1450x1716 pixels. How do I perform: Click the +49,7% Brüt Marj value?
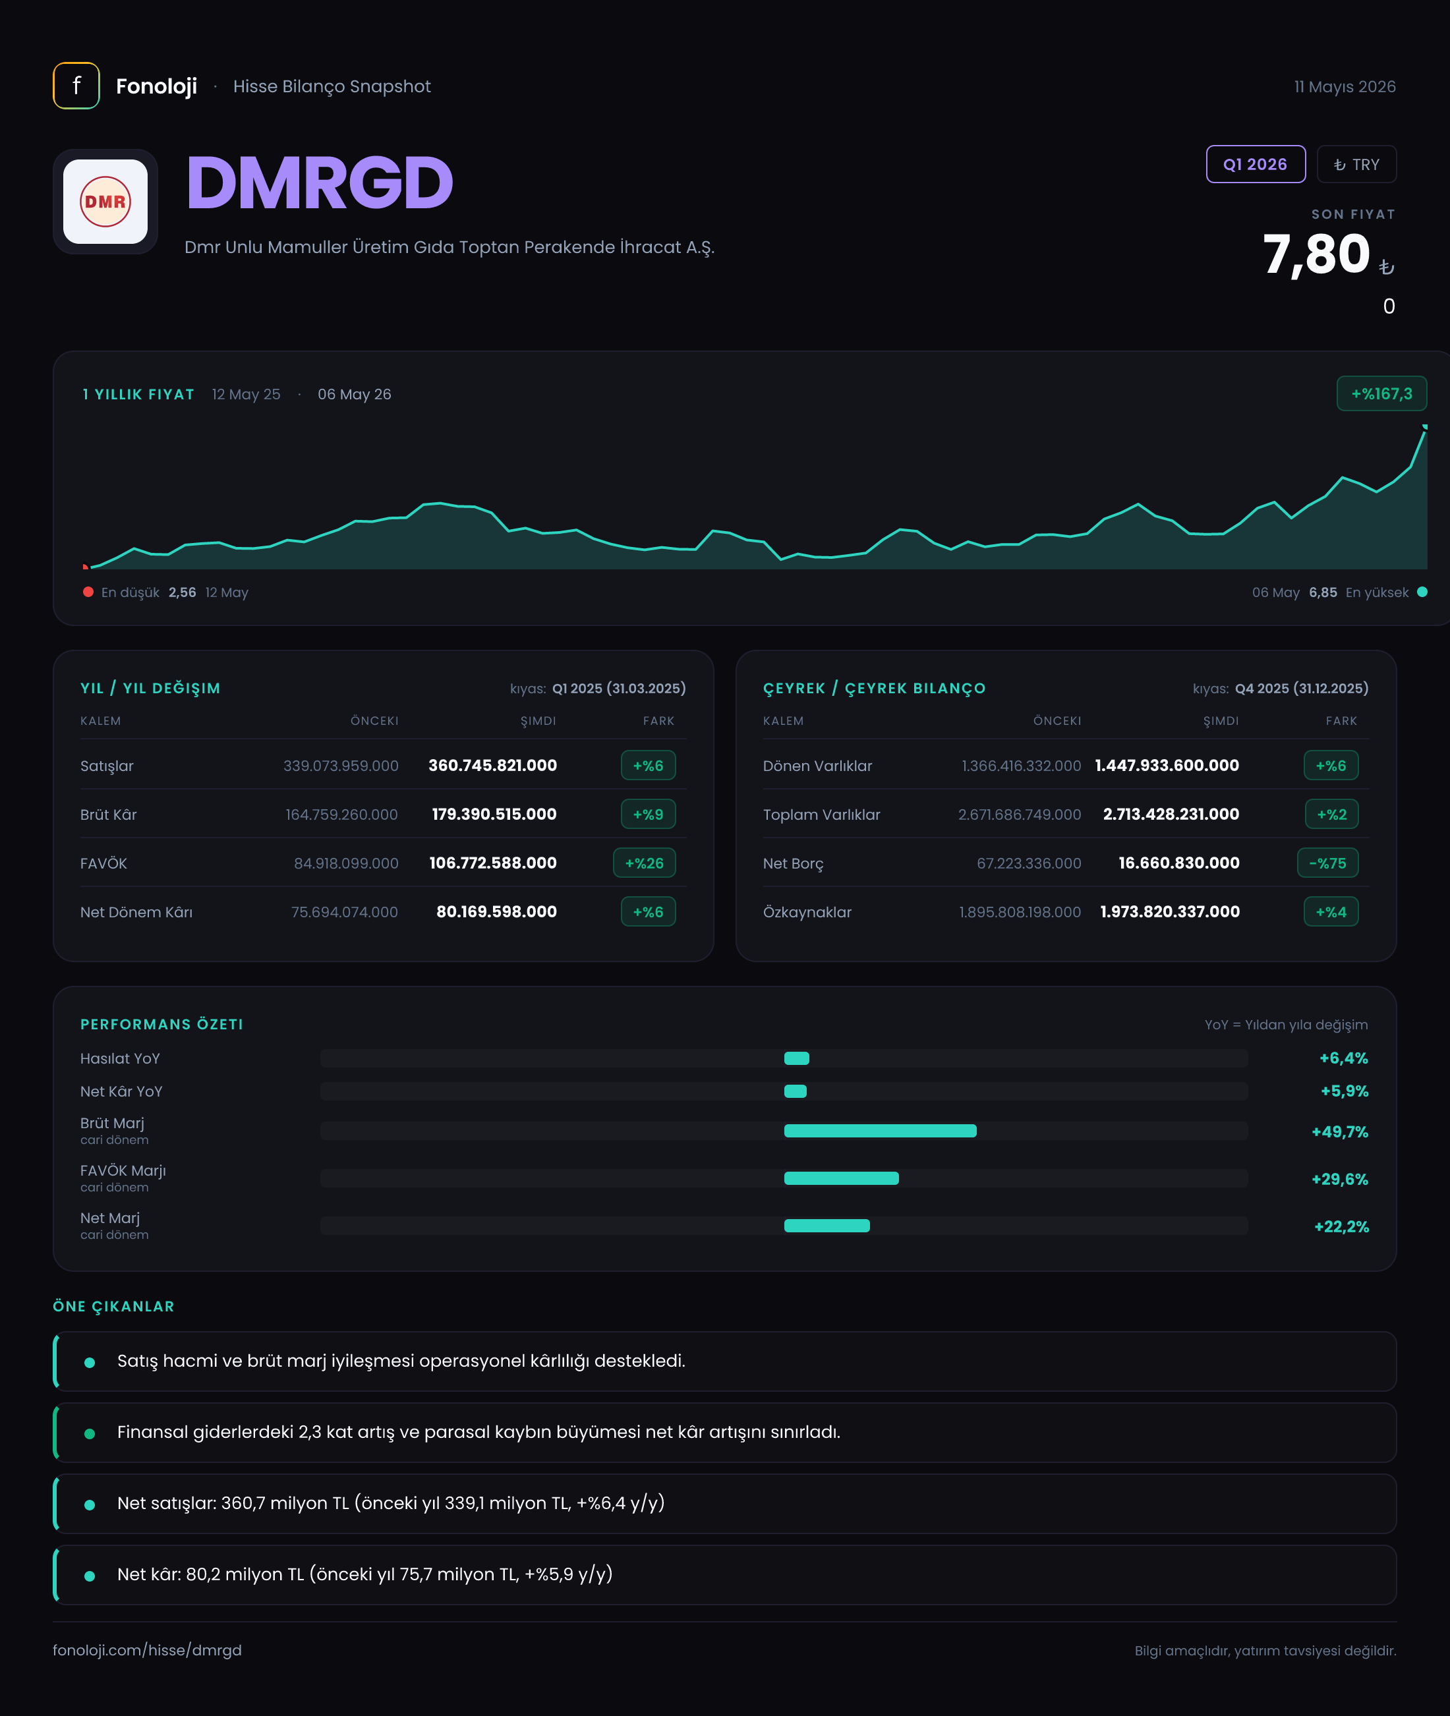pyautogui.click(x=1339, y=1131)
